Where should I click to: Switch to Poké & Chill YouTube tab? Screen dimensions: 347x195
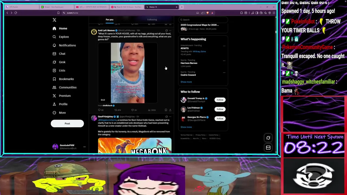click(x=126, y=7)
